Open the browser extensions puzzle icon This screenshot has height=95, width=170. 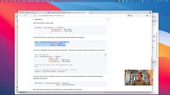[x=147, y=16]
